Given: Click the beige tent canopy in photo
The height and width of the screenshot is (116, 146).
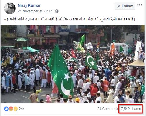Looking at the screenshot, I should 137,63.
